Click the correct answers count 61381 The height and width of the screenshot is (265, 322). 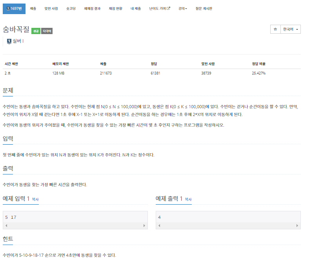click(155, 73)
